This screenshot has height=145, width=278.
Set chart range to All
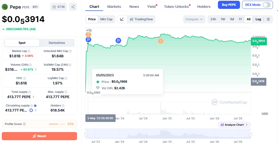pos(249,19)
